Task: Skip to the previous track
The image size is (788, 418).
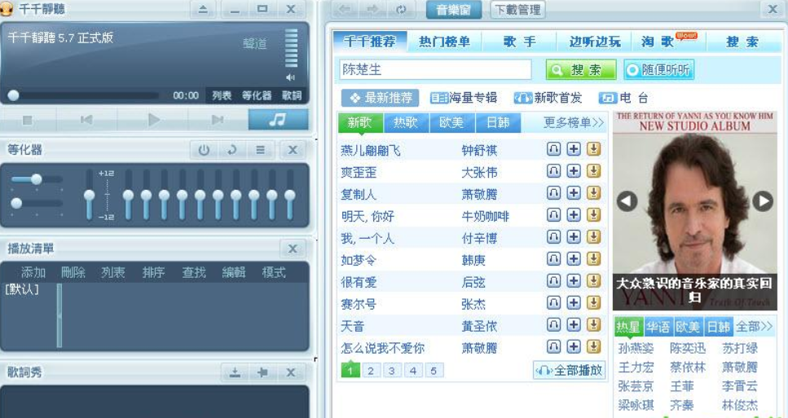Action: pos(86,120)
